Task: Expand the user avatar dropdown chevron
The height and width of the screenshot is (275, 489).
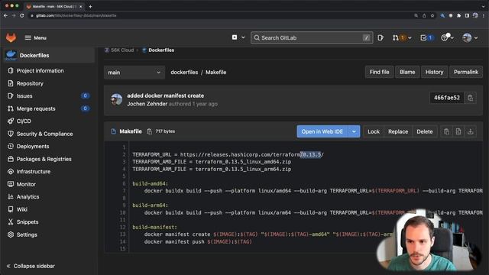Action: point(476,37)
